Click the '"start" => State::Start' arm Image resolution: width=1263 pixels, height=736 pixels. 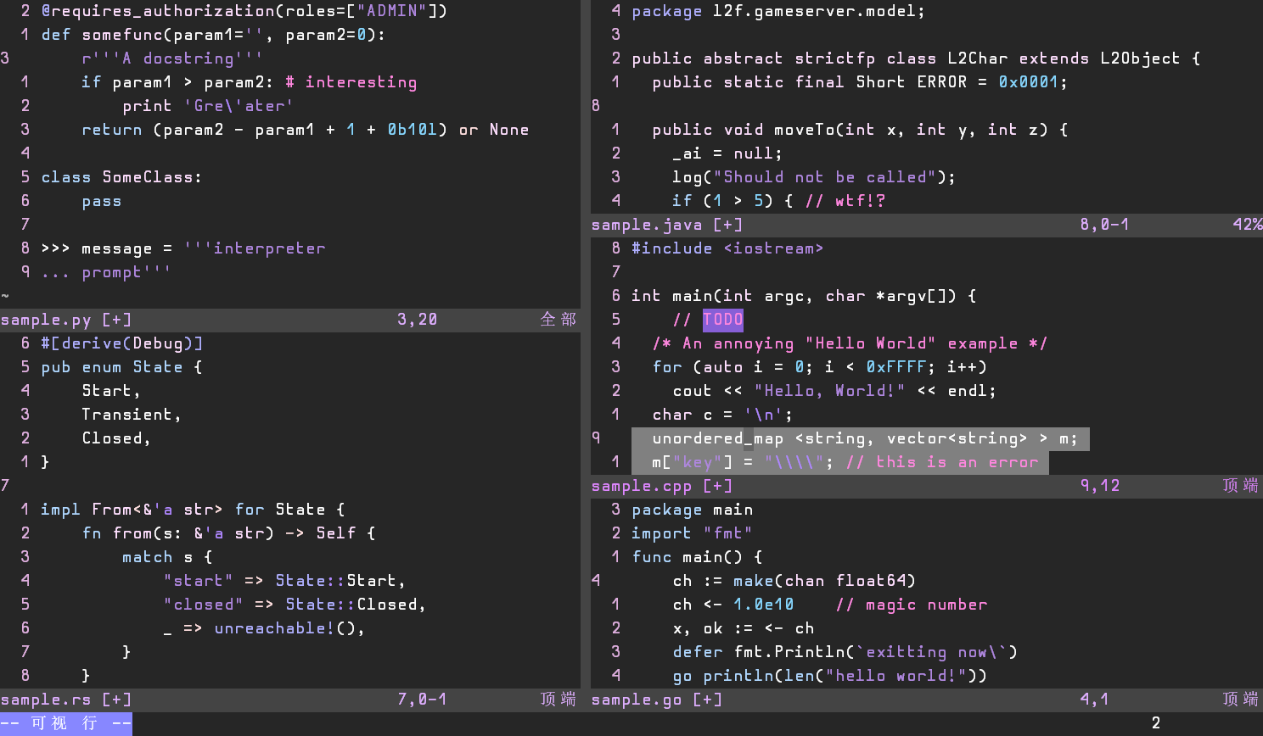tap(285, 581)
